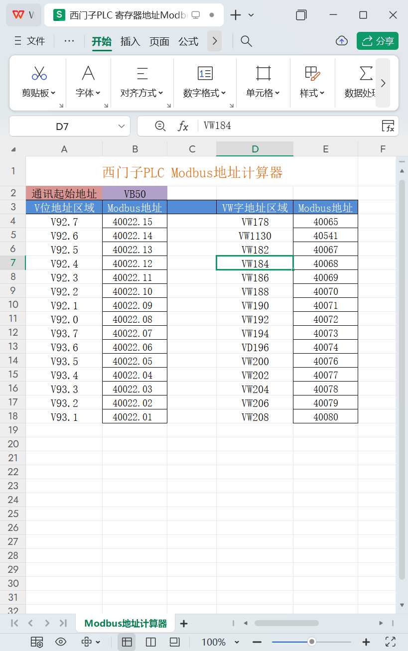Select cell VW1130
The width and height of the screenshot is (408, 651).
[x=255, y=235]
